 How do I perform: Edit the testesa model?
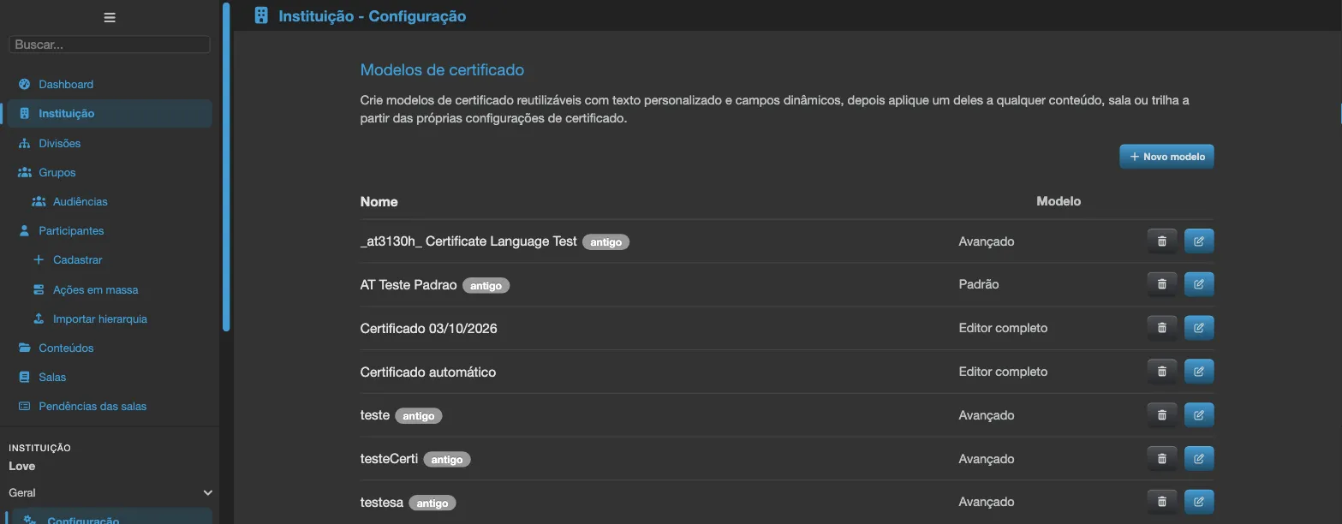(1199, 502)
